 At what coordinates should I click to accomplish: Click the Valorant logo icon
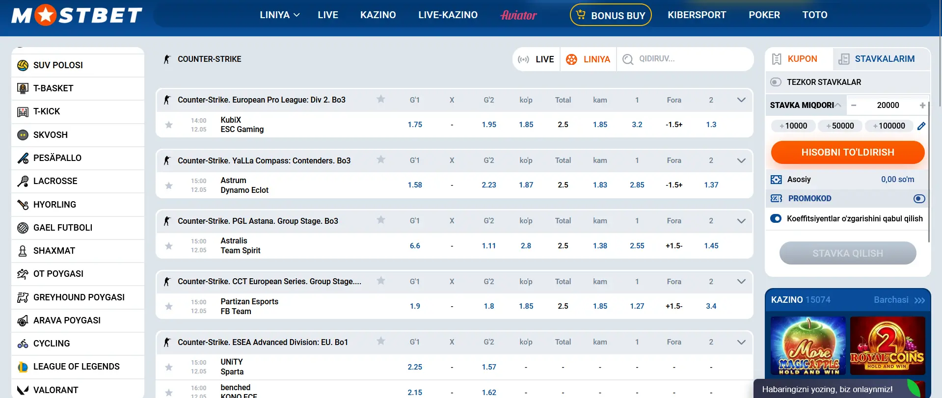pyautogui.click(x=23, y=390)
